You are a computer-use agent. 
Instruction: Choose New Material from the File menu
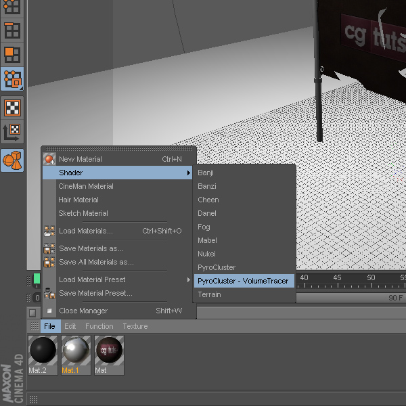pos(117,159)
